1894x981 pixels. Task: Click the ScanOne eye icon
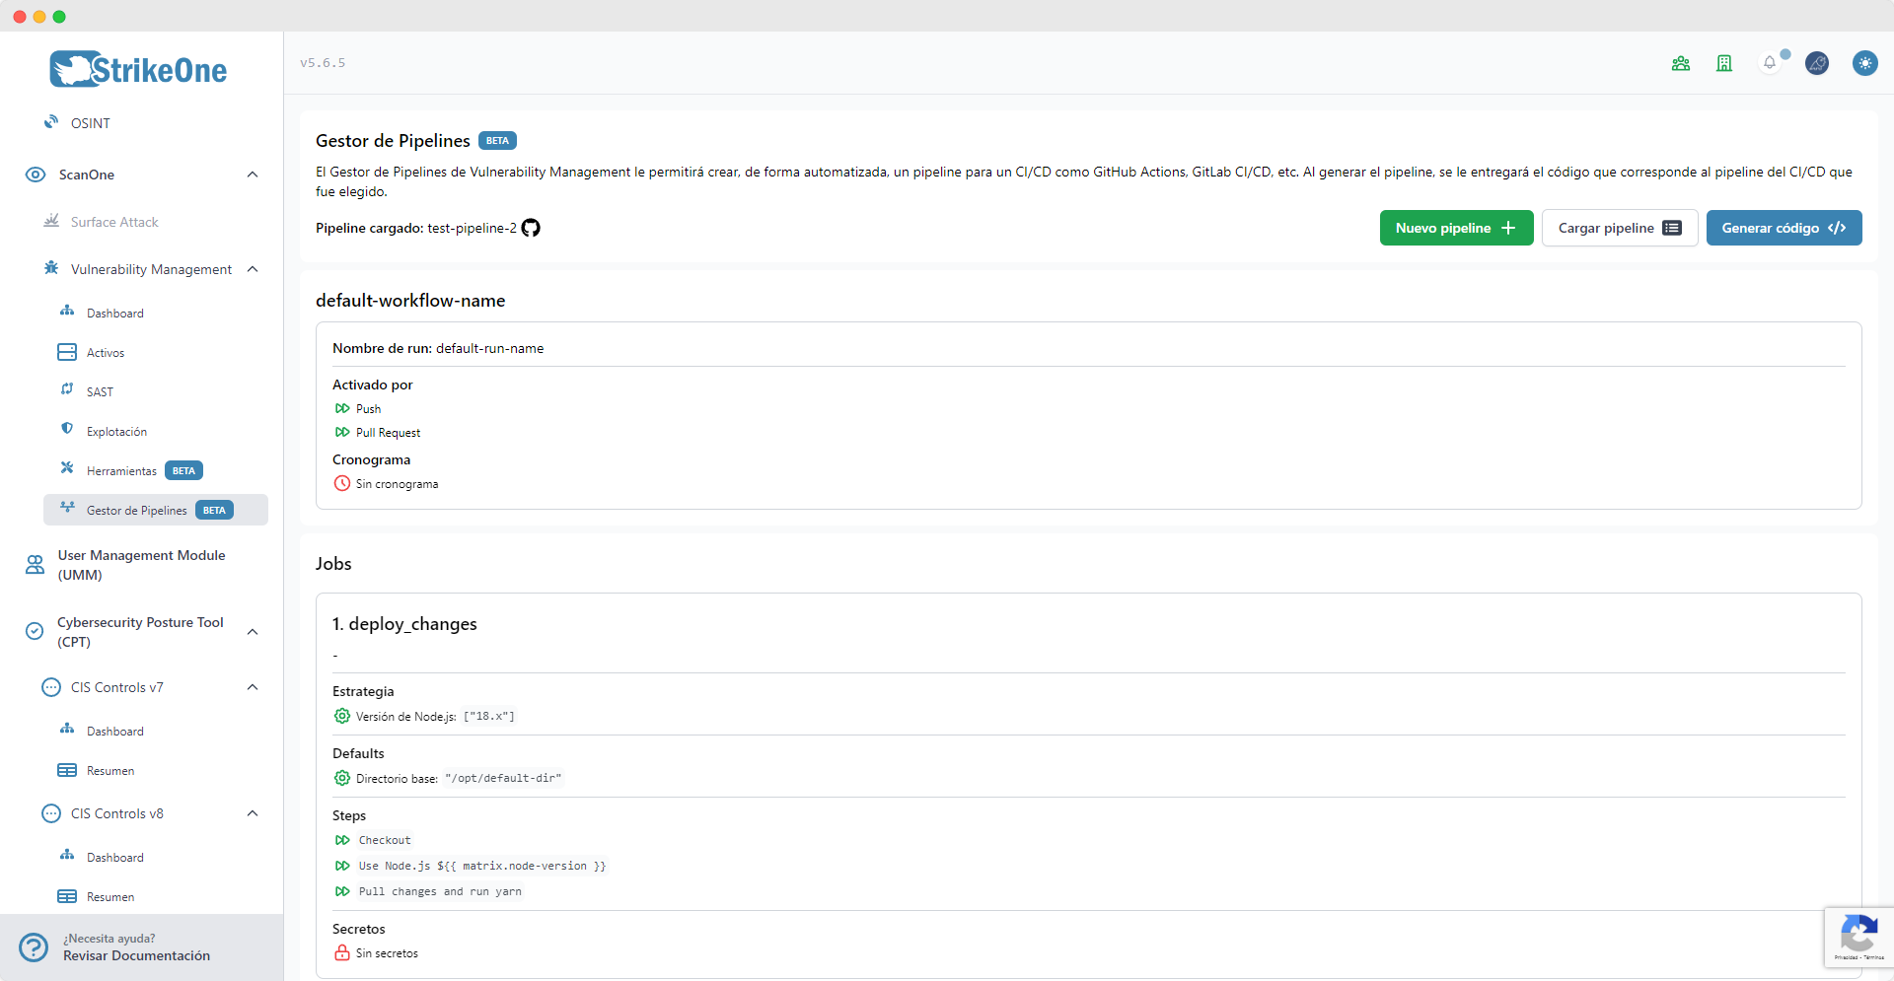(36, 175)
